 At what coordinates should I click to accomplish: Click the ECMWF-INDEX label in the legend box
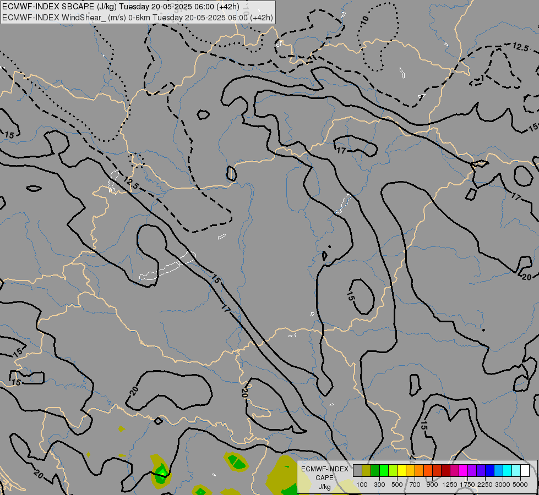click(324, 469)
